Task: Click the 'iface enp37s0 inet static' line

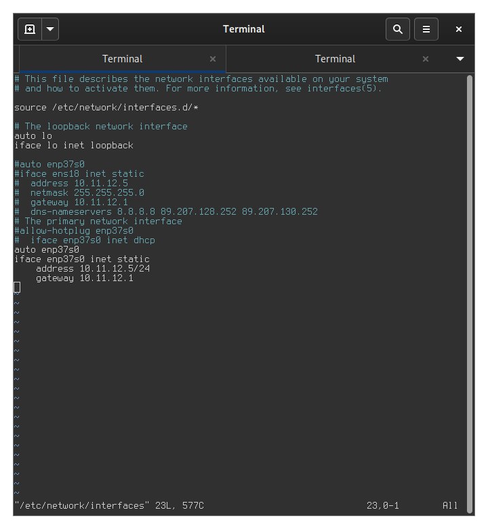Action: click(x=81, y=259)
